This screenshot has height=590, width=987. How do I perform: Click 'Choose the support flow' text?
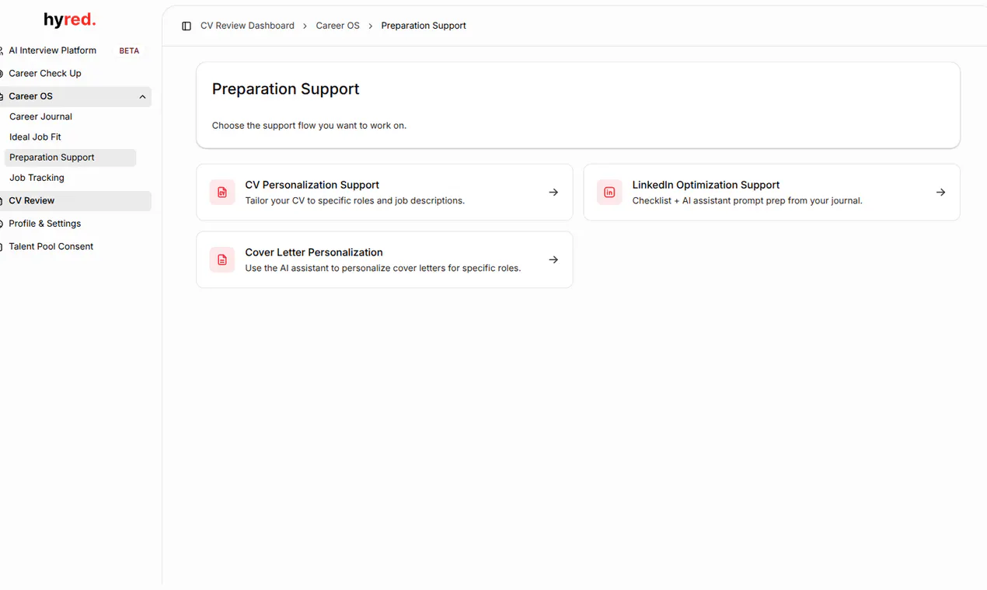[x=309, y=125]
